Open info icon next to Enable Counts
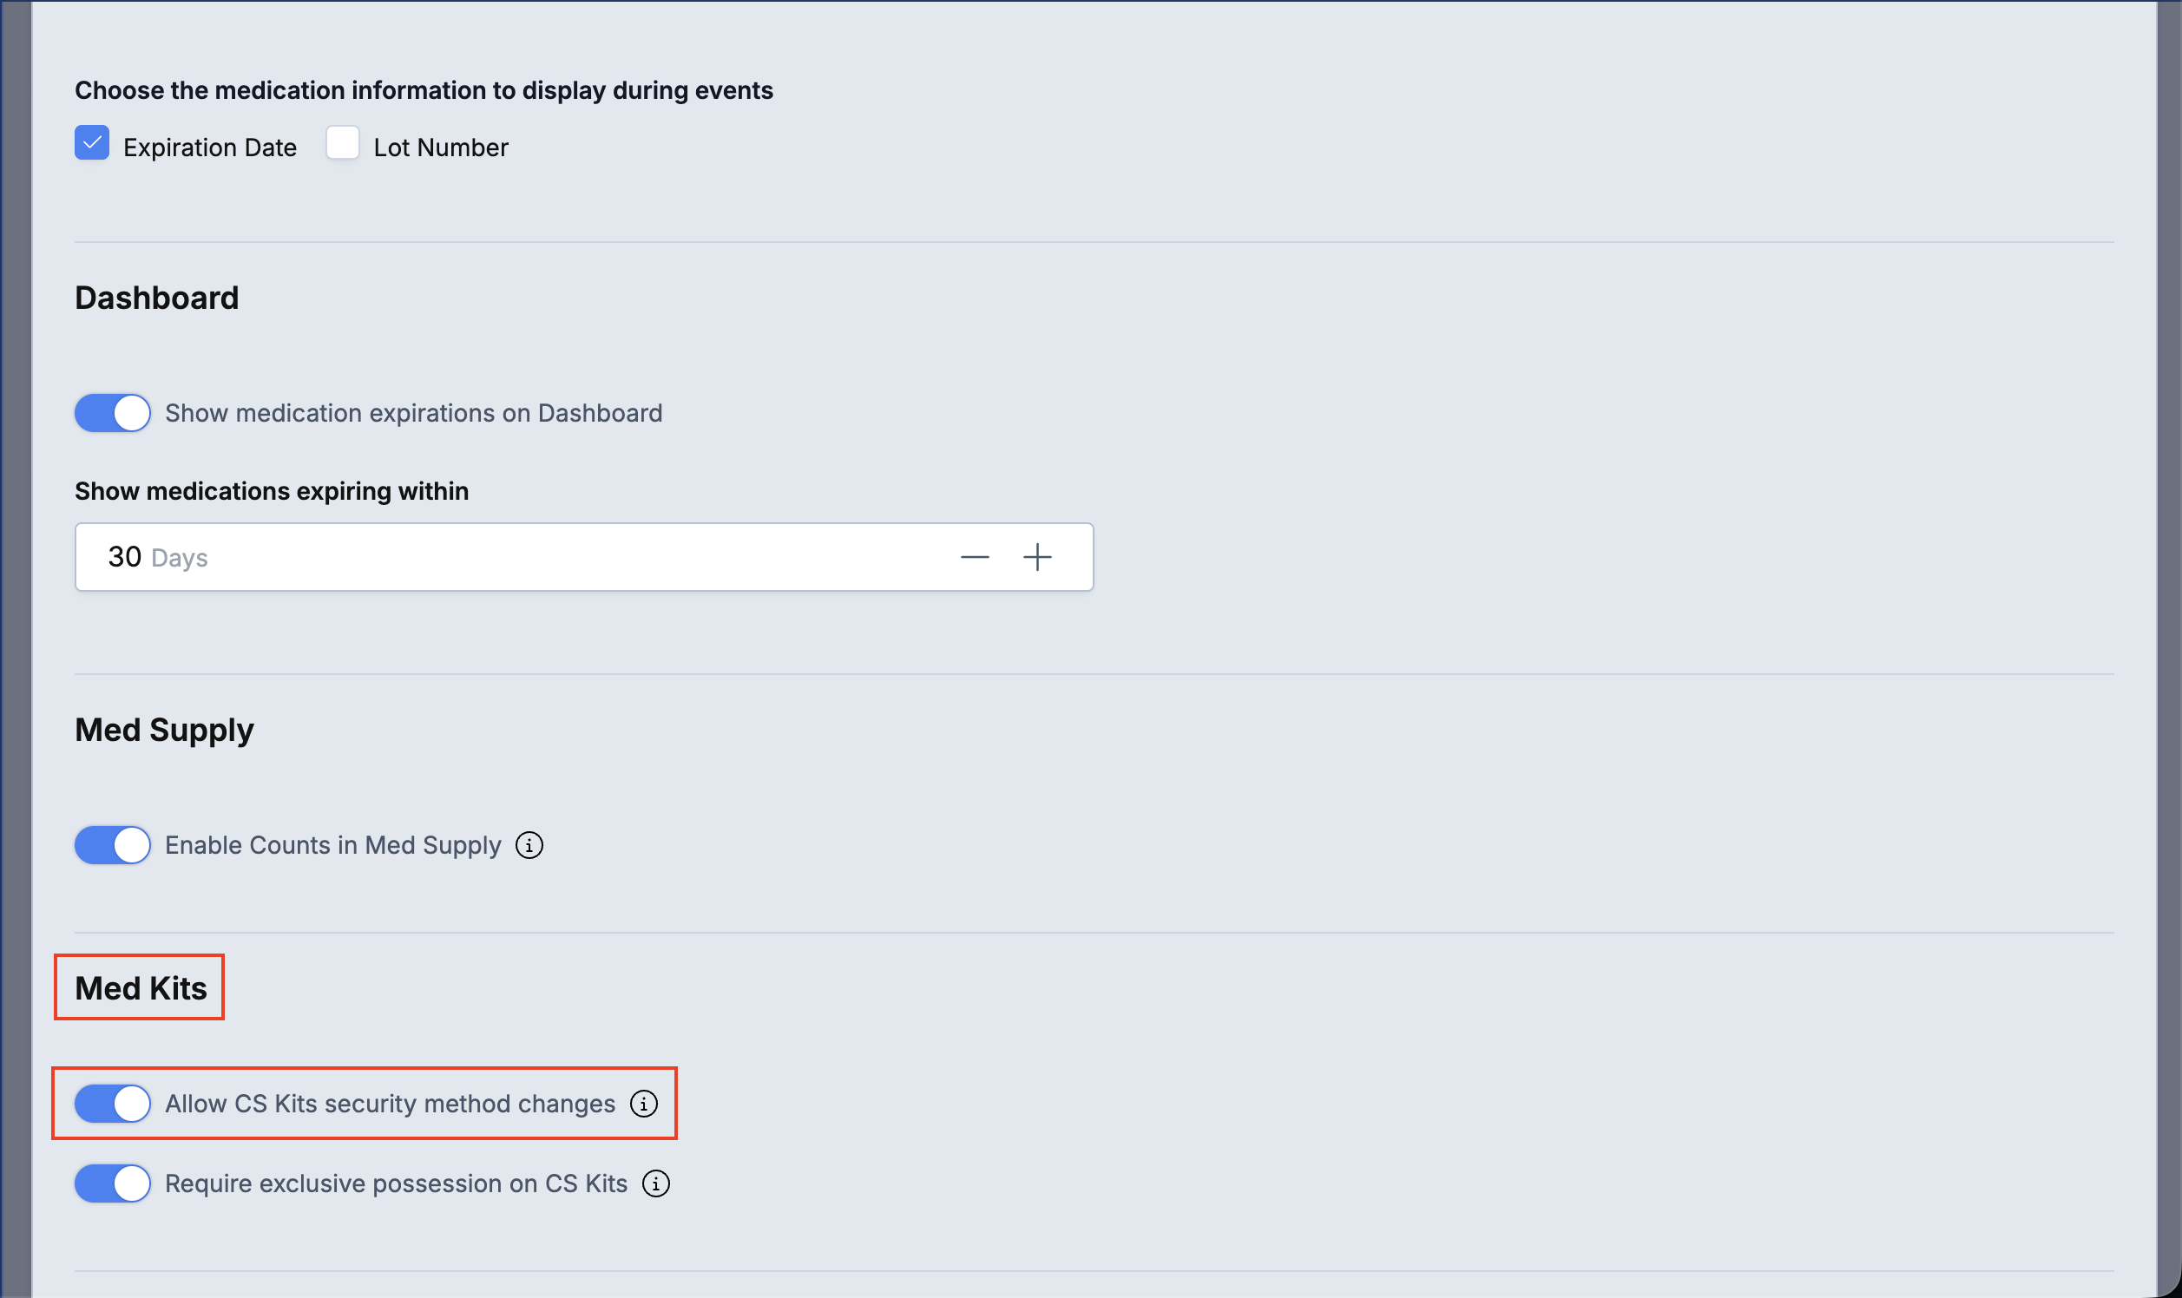 [529, 846]
